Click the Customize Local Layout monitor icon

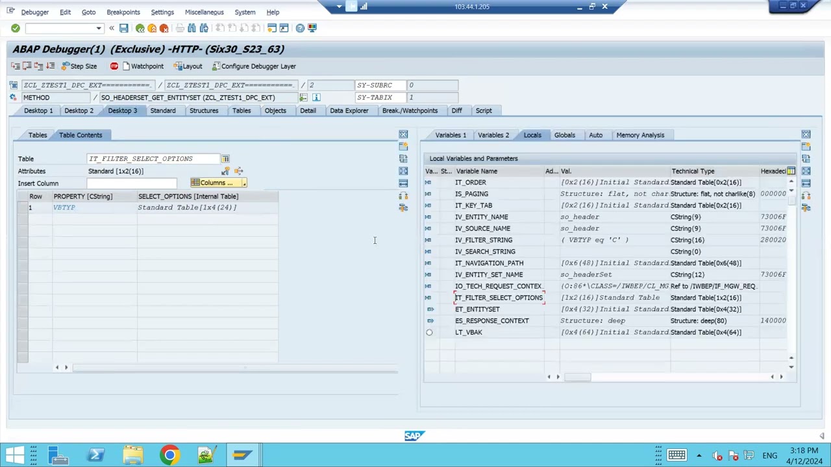(x=312, y=28)
